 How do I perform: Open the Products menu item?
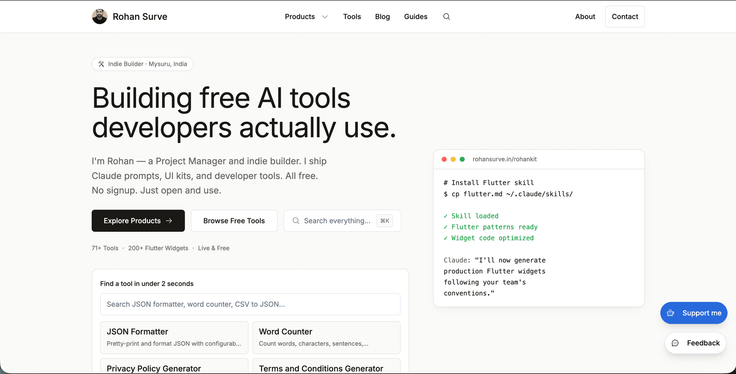click(x=300, y=16)
